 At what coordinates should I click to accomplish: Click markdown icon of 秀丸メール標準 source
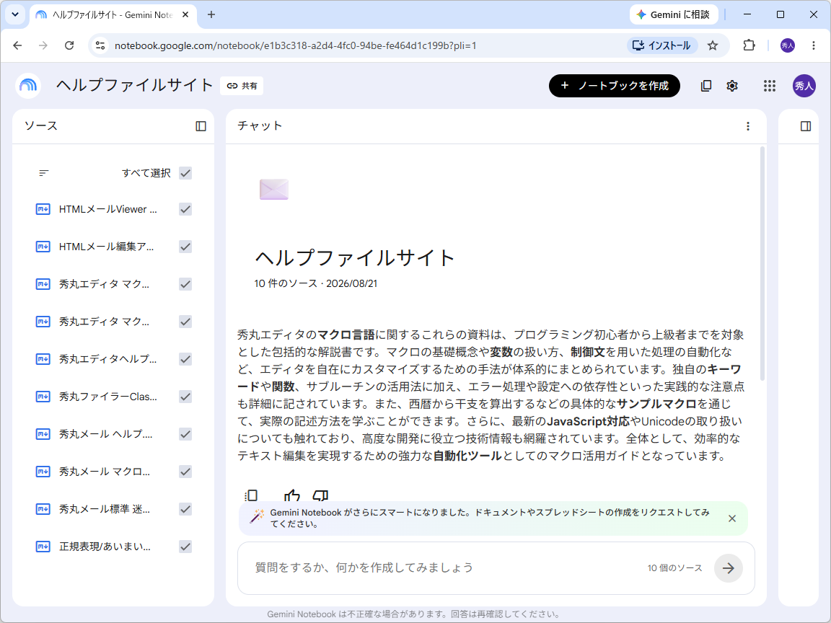click(43, 509)
